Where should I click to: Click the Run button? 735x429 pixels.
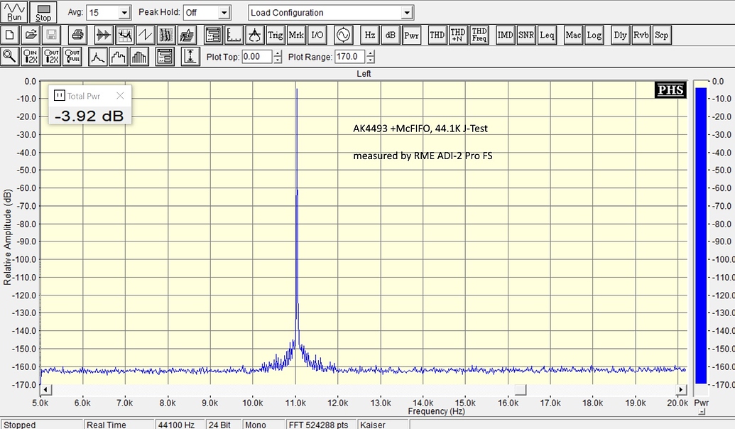coord(14,12)
